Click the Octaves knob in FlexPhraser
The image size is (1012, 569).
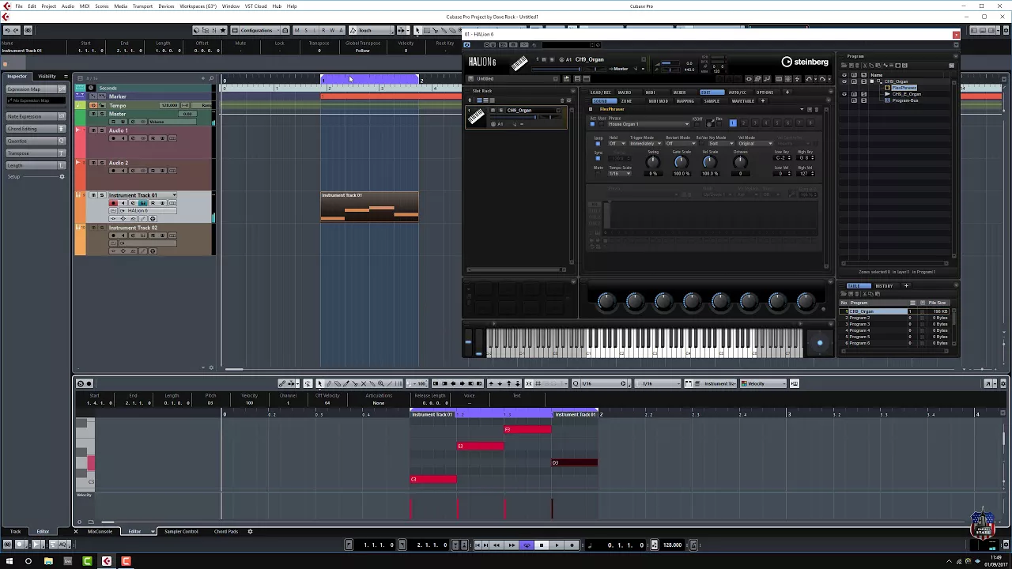tap(740, 162)
